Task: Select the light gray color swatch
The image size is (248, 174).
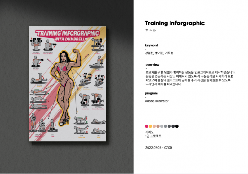Action: tap(162, 126)
